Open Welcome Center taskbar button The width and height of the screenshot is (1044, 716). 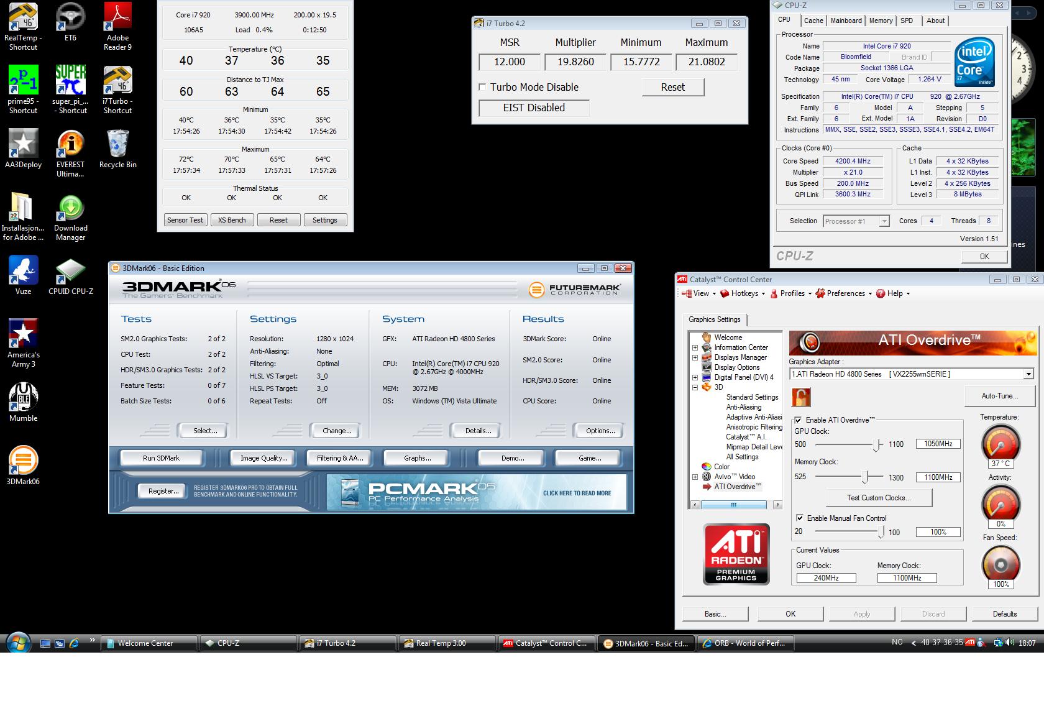tap(149, 643)
